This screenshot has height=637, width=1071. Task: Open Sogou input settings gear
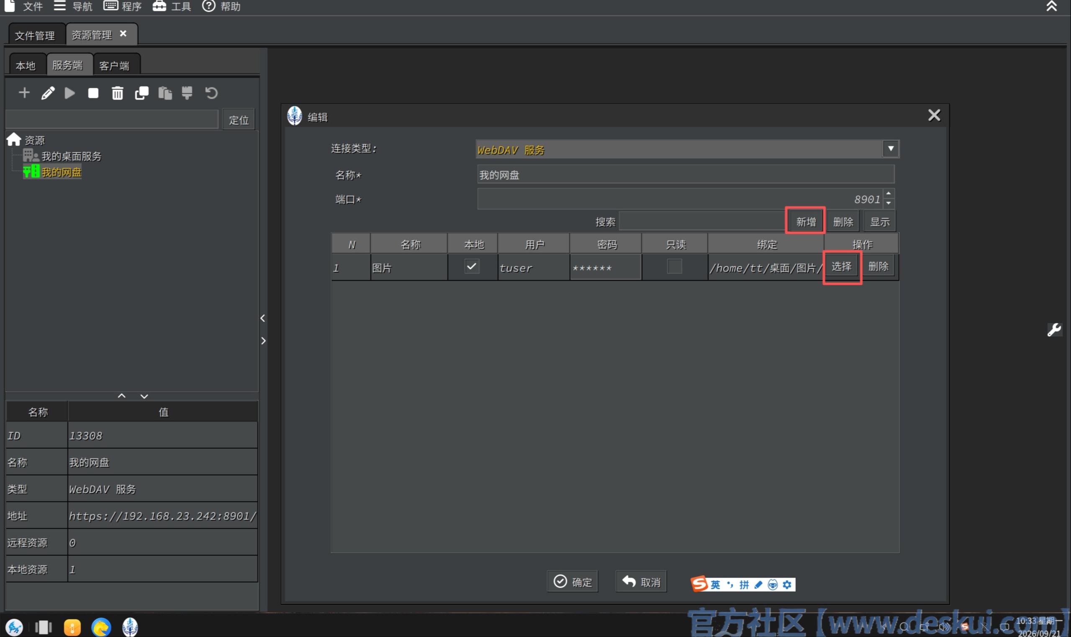tap(787, 585)
